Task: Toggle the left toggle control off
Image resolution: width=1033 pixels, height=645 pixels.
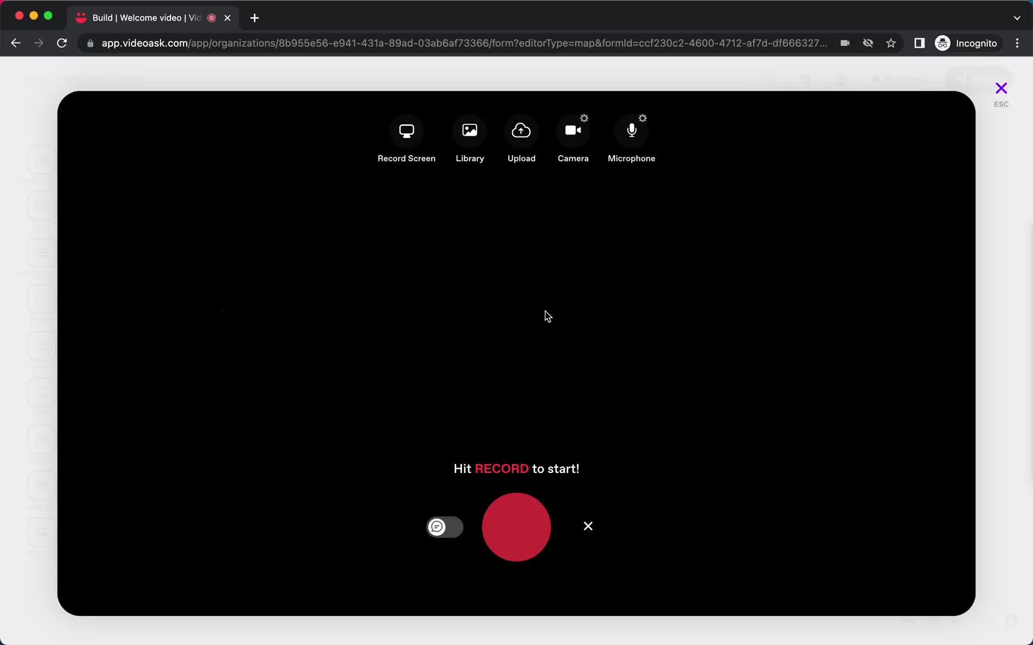Action: pyautogui.click(x=445, y=527)
